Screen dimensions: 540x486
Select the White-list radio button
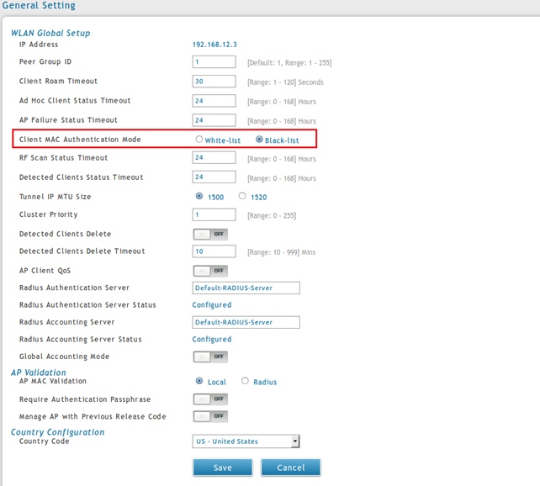(199, 140)
